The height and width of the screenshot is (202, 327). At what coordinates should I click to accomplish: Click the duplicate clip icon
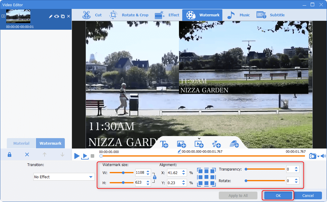tap(62, 16)
